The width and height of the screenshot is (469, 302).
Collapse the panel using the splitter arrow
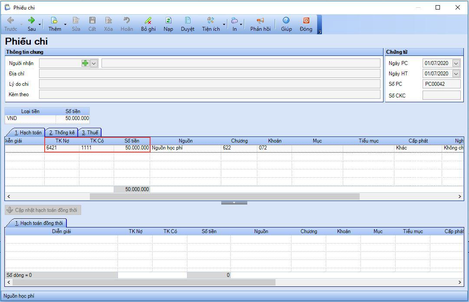coord(234,202)
